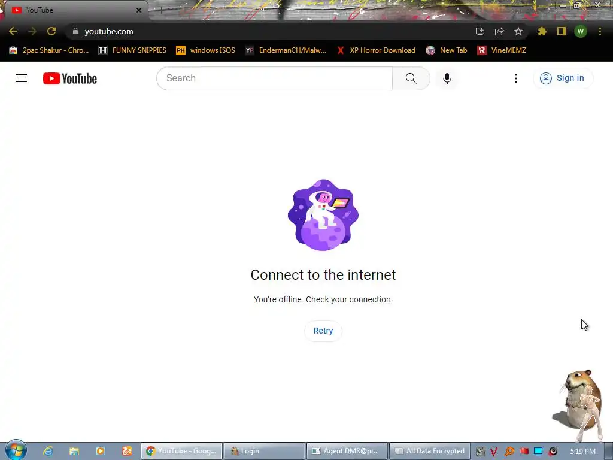Click 'Connect to the internet' heading

[323, 275]
